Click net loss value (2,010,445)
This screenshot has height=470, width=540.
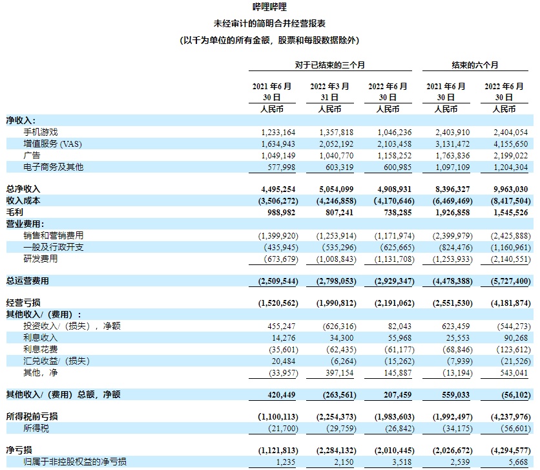click(395, 451)
